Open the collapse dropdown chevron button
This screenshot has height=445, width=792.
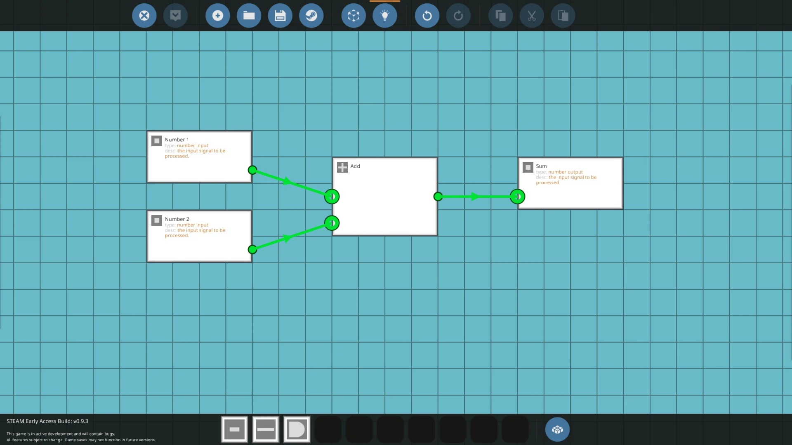tap(175, 16)
